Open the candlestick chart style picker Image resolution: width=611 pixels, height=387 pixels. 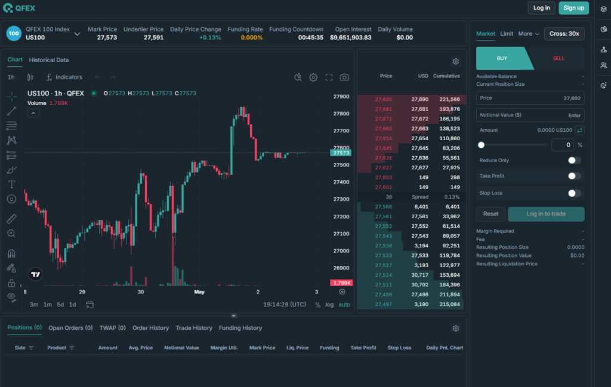[30, 78]
